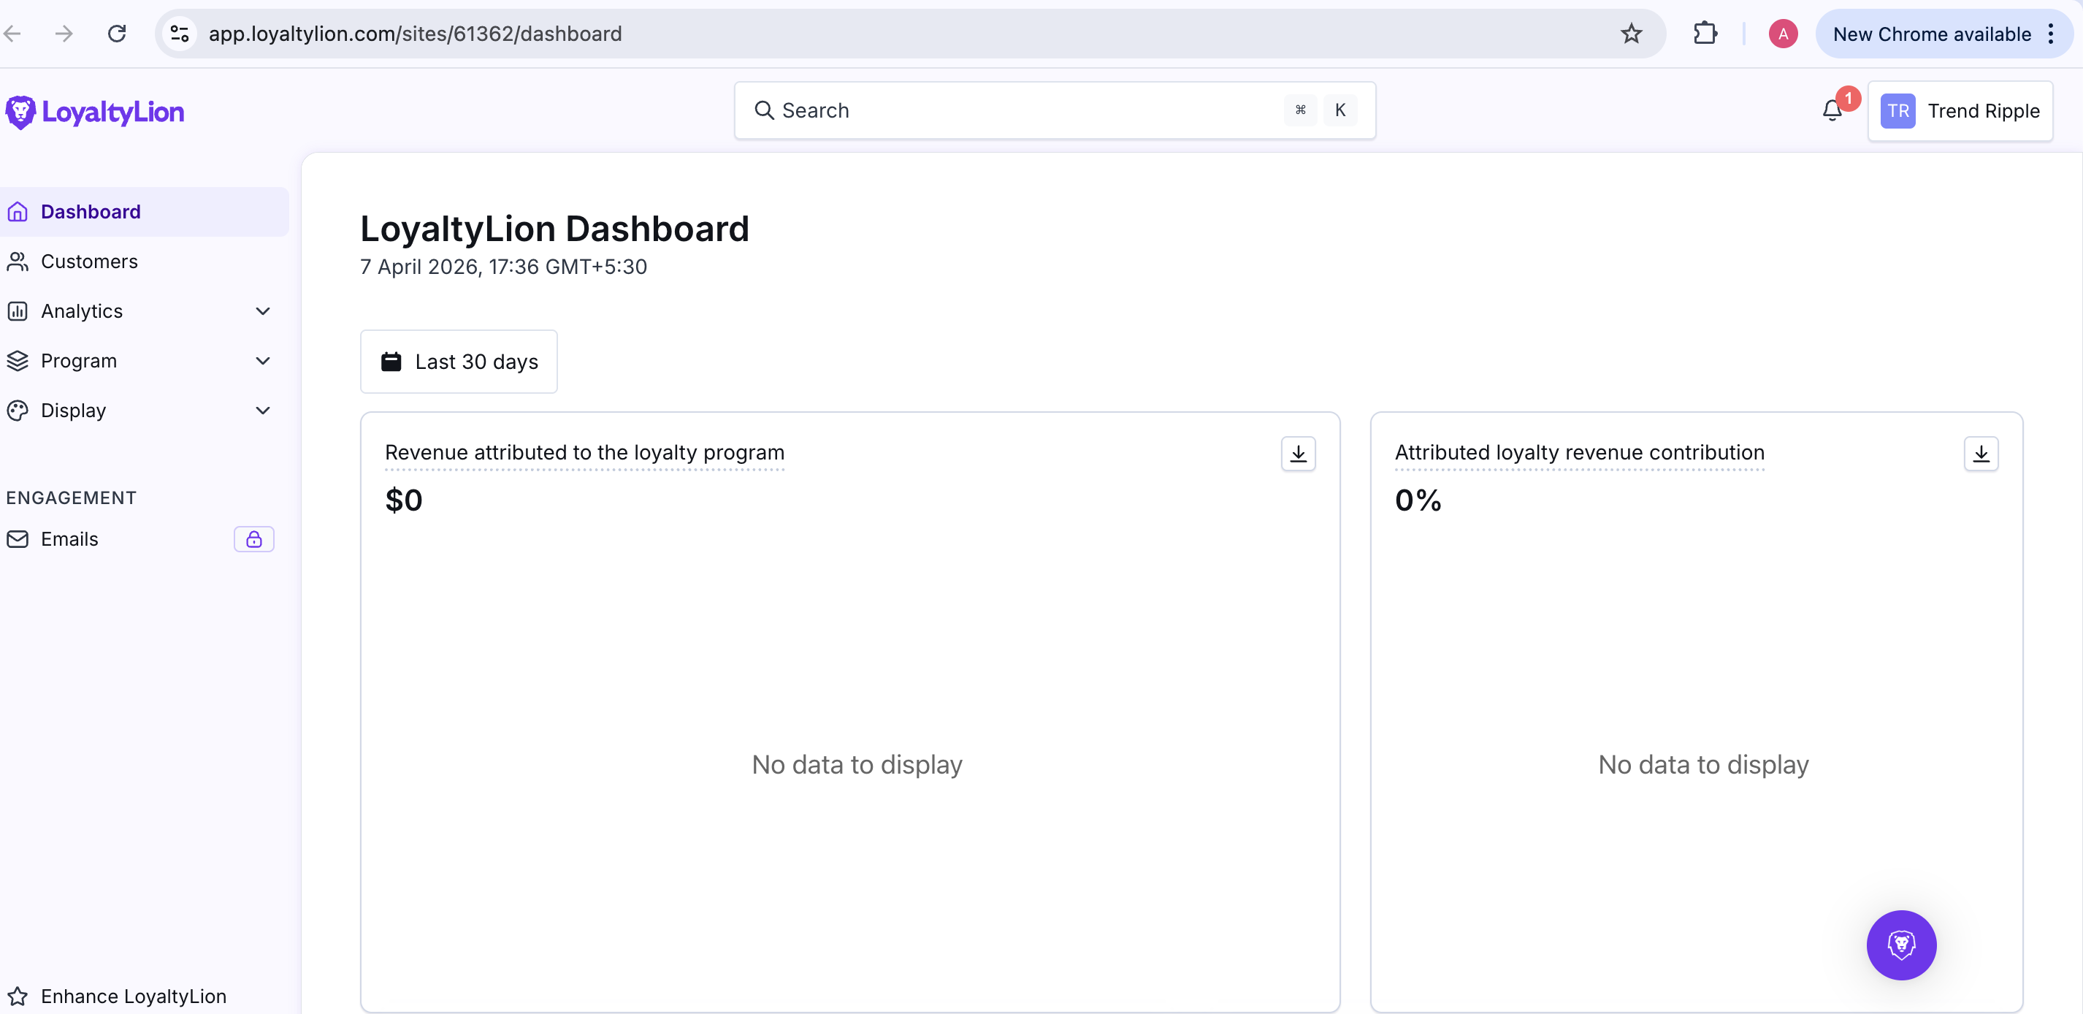This screenshot has width=2083, height=1014.
Task: Expand the Program menu chevron
Action: [x=263, y=361]
